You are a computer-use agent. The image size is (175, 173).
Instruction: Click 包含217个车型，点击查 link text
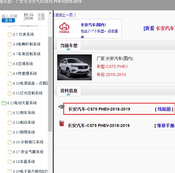click(x=99, y=31)
